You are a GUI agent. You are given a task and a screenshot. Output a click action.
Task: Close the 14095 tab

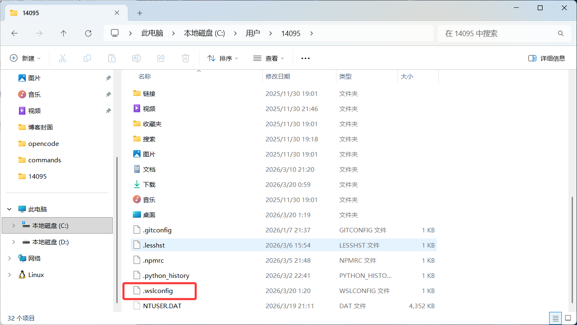117,13
